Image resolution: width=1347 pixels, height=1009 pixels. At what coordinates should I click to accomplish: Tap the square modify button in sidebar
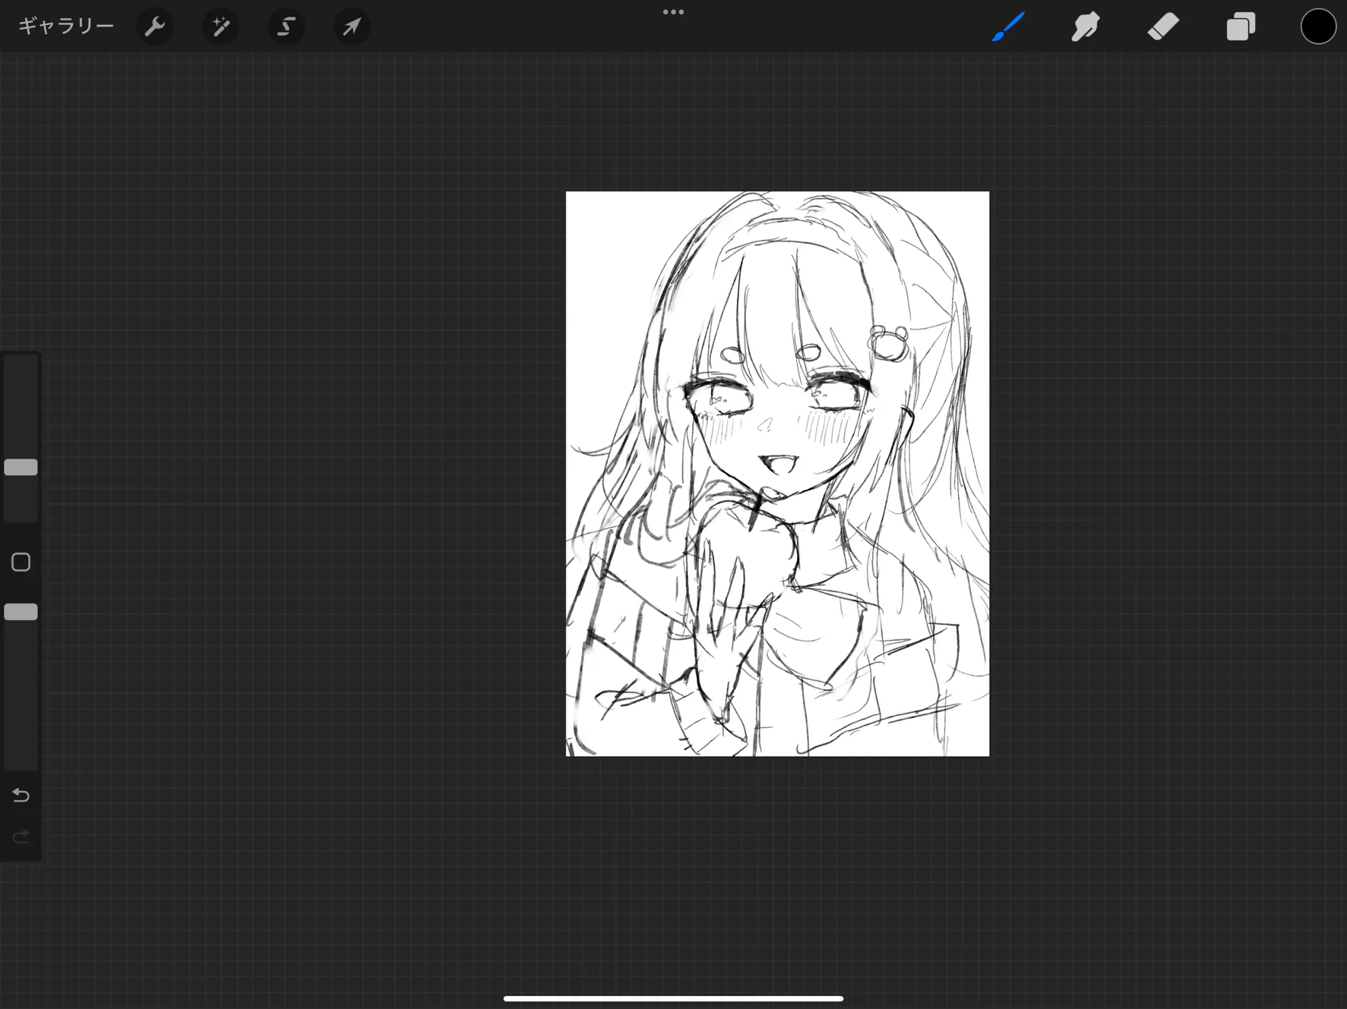pyautogui.click(x=21, y=563)
